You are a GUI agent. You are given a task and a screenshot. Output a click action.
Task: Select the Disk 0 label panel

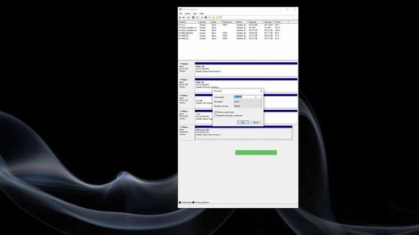186,69
